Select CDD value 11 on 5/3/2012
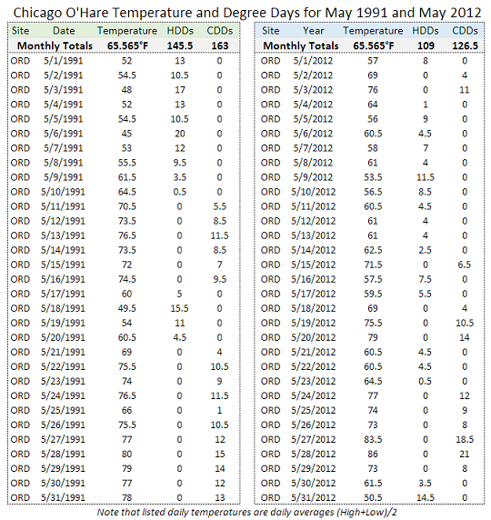 tap(465, 90)
